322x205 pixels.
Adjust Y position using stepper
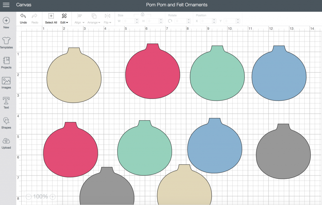238,21
